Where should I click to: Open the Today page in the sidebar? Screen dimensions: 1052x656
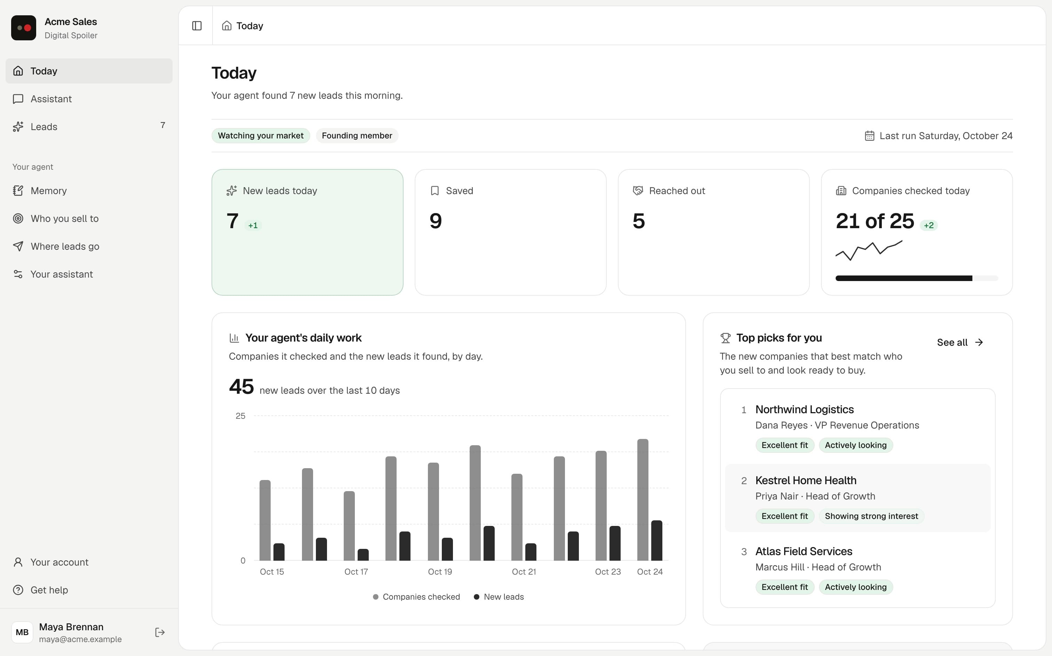click(89, 71)
